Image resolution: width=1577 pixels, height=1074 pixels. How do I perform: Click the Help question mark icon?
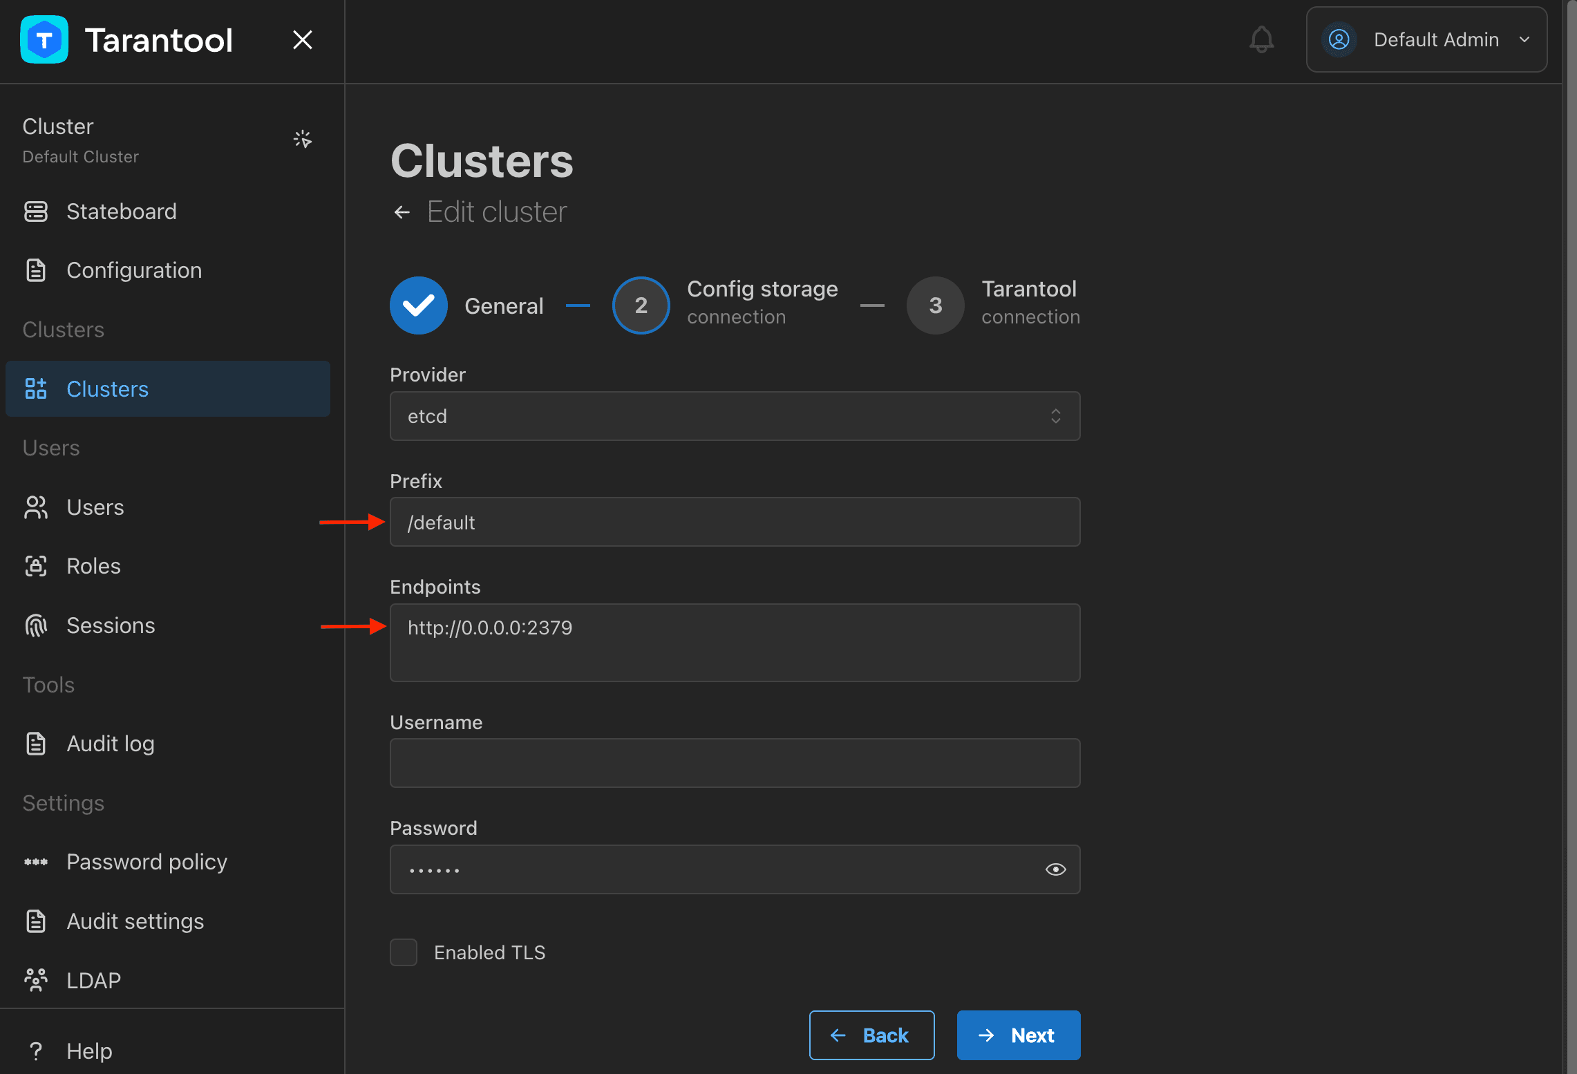(x=36, y=1051)
